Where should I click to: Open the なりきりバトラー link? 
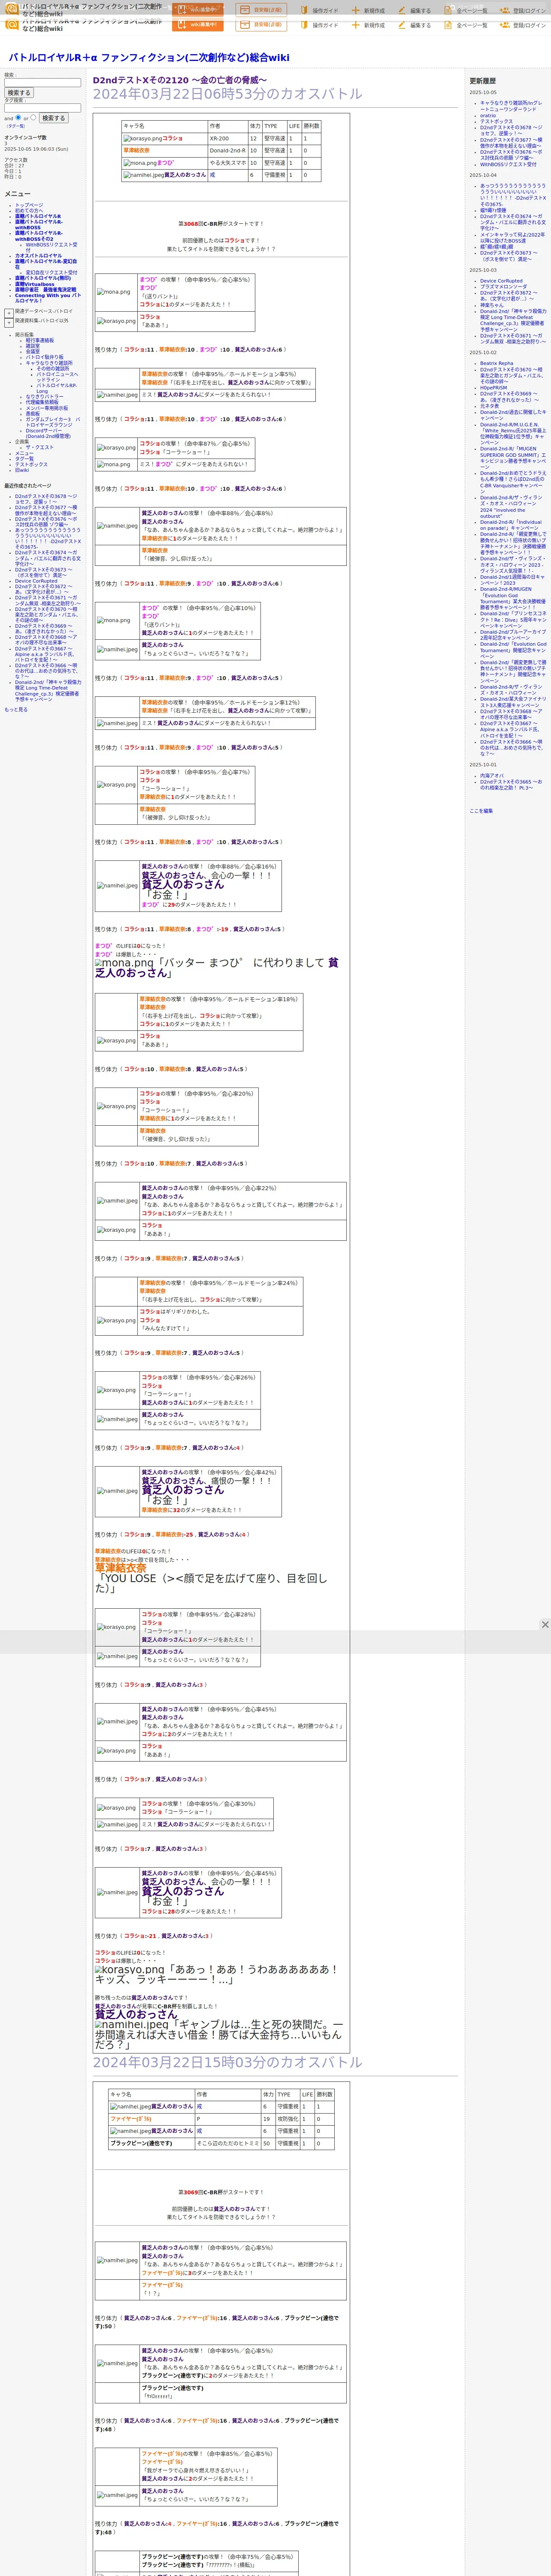(44, 397)
